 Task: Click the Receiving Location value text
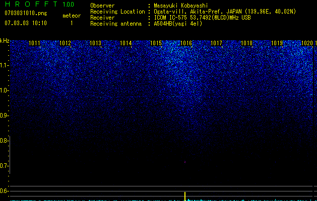point(225,12)
